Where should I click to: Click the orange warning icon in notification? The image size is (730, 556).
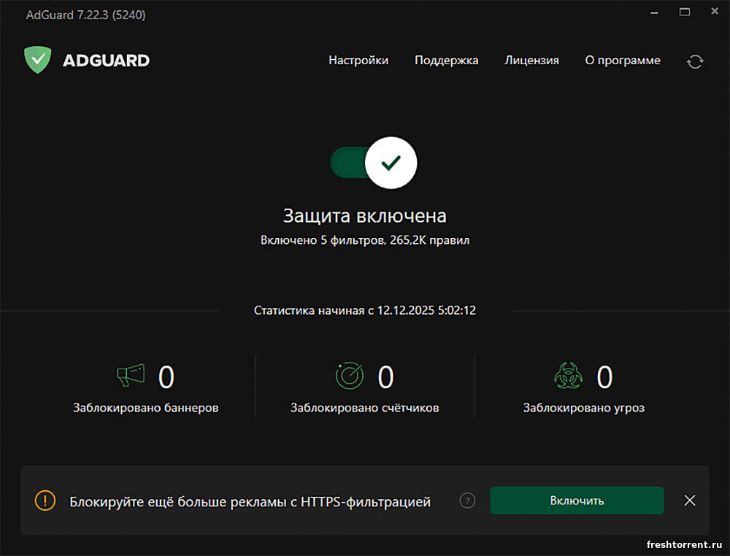[x=45, y=501]
